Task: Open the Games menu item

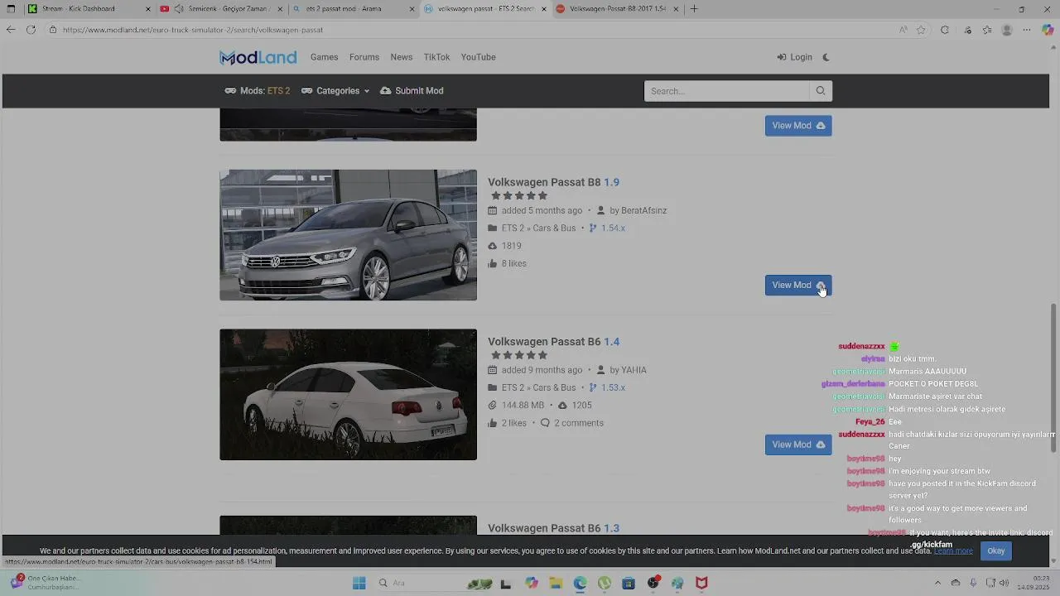Action: tap(324, 57)
